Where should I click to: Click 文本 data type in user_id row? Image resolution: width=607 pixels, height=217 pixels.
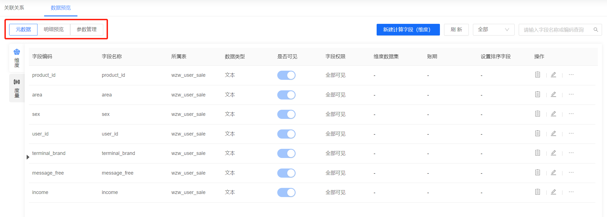[x=230, y=134]
